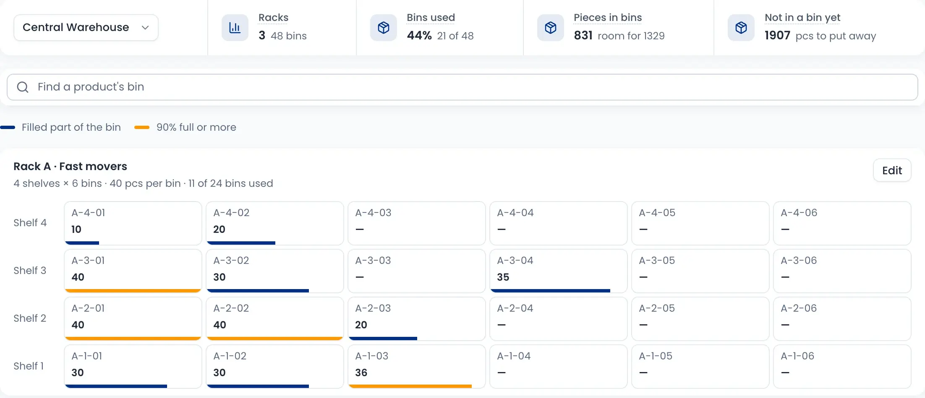The width and height of the screenshot is (925, 398).
Task: Click the 'Racks' stat label
Action: (274, 18)
